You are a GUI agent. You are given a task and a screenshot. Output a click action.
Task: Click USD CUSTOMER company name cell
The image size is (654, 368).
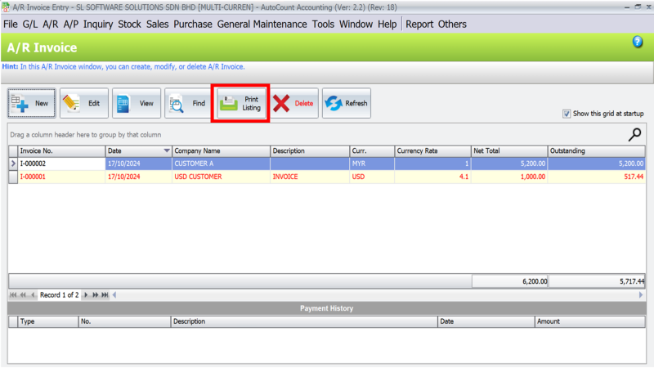coord(221,177)
